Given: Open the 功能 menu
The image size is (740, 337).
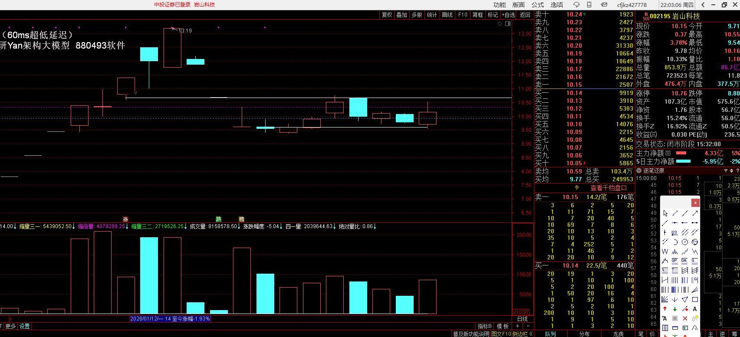Looking at the screenshot, I should pos(500,5).
